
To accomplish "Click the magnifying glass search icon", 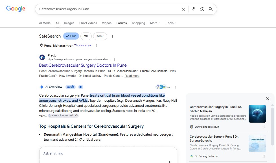I will click(x=211, y=9).
